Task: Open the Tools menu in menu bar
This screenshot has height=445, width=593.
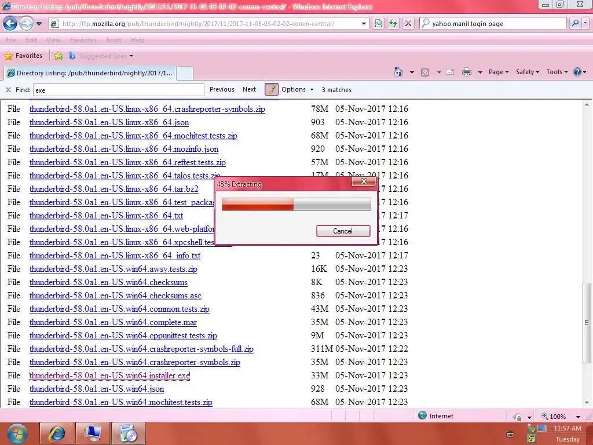Action: click(114, 40)
